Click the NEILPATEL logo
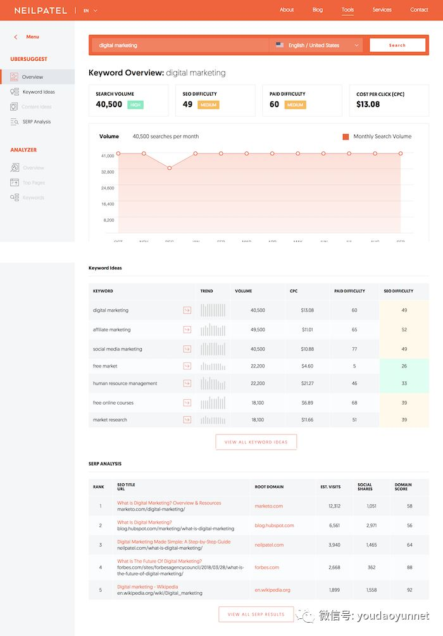The height and width of the screenshot is (636, 443). point(41,11)
